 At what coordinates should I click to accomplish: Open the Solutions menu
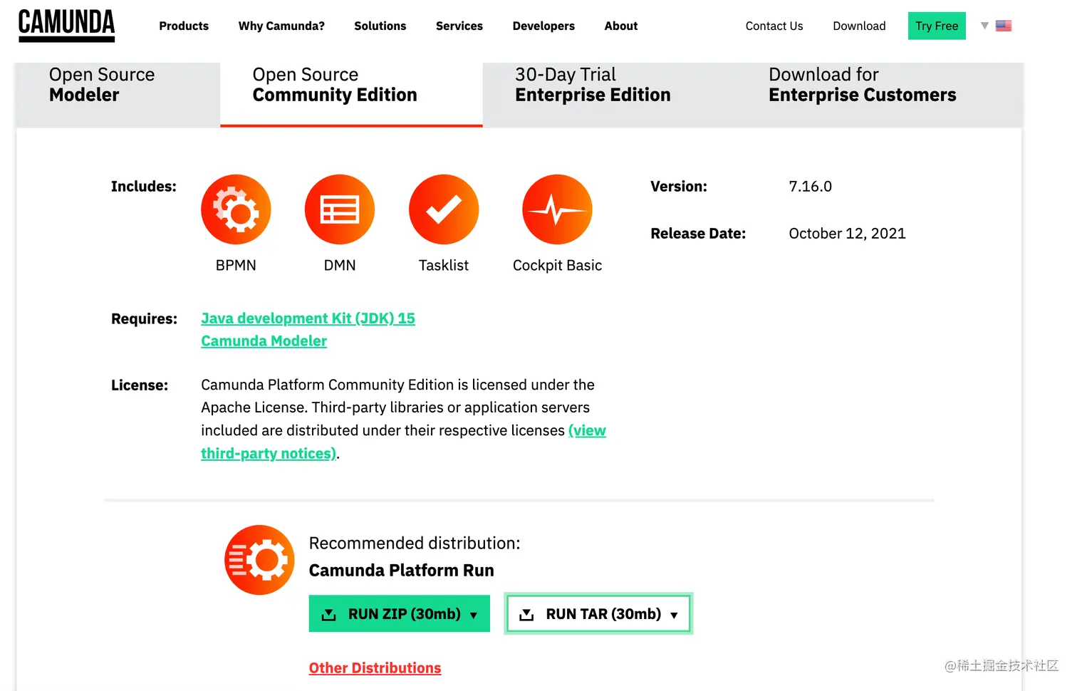tap(380, 26)
